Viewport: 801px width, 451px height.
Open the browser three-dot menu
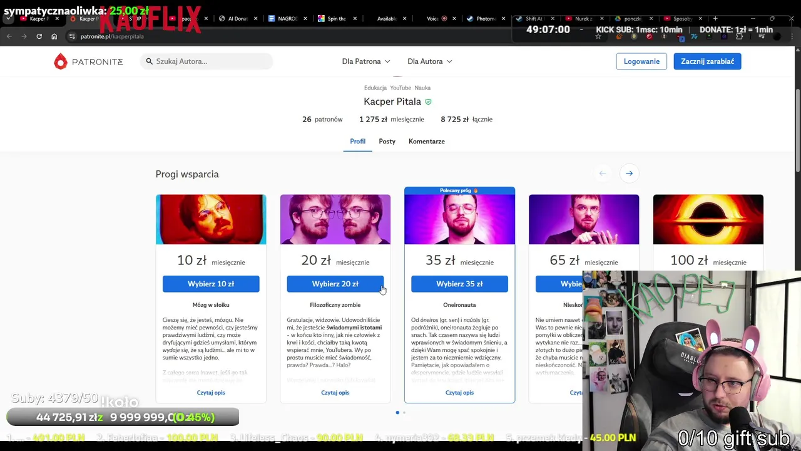click(791, 36)
